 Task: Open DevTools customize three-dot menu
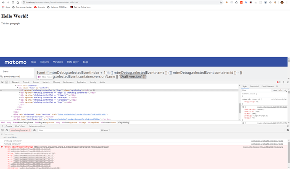pos(284,82)
